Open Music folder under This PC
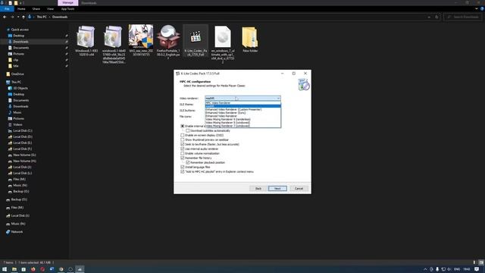Viewport: 485px width, 273px height. (17, 112)
